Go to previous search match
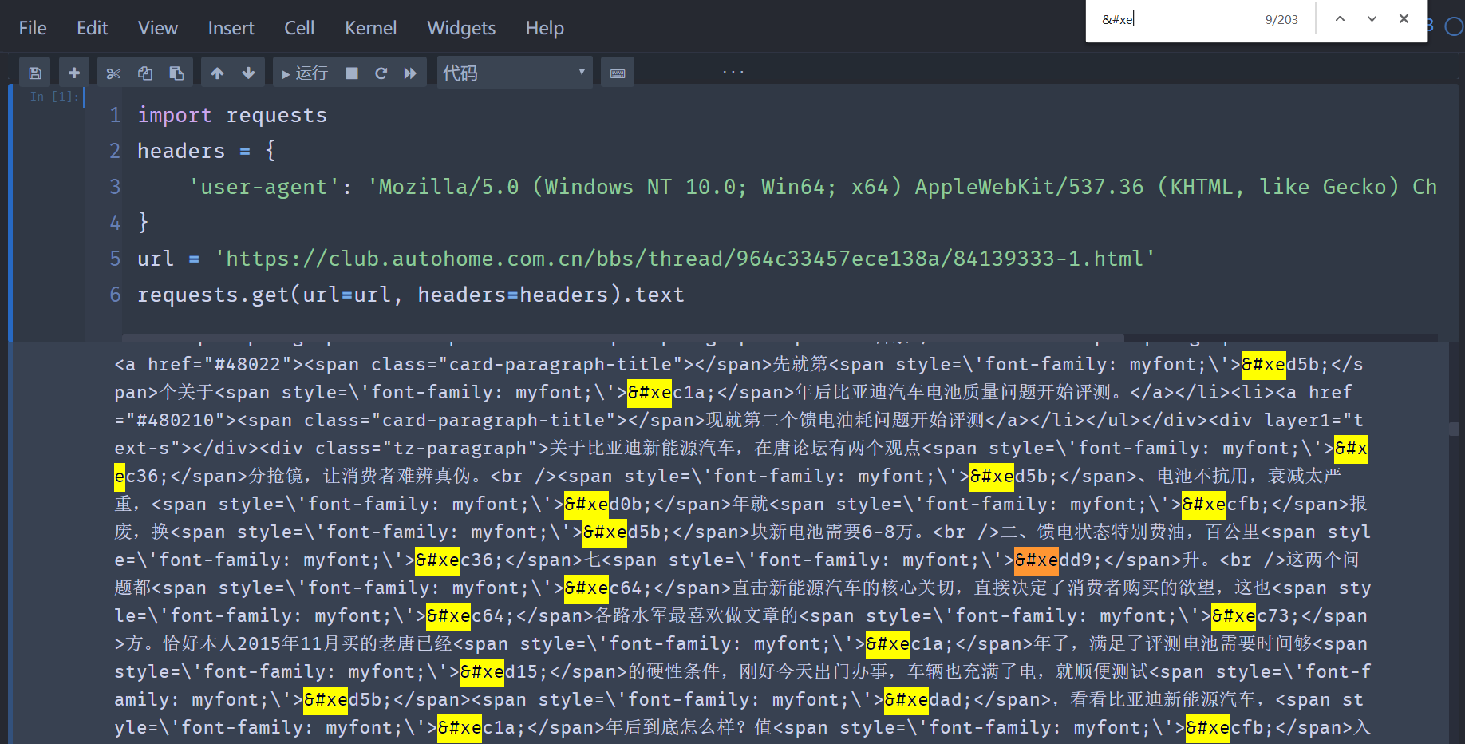The width and height of the screenshot is (1465, 744). pos(1340,19)
